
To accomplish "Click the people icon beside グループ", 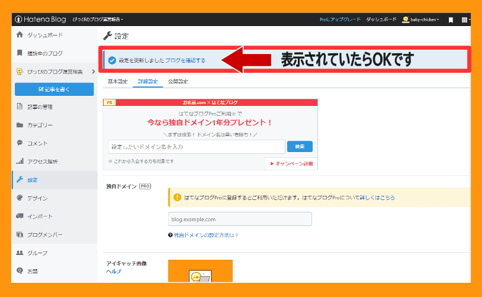I will pos(20,253).
